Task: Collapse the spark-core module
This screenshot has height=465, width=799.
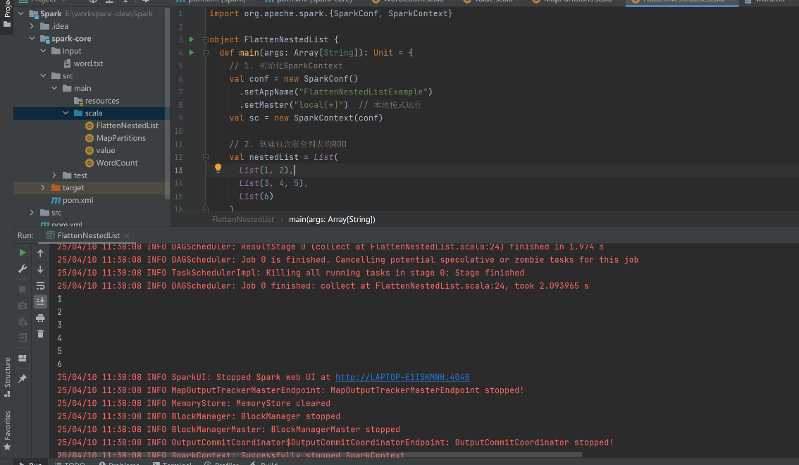Action: click(x=32, y=39)
